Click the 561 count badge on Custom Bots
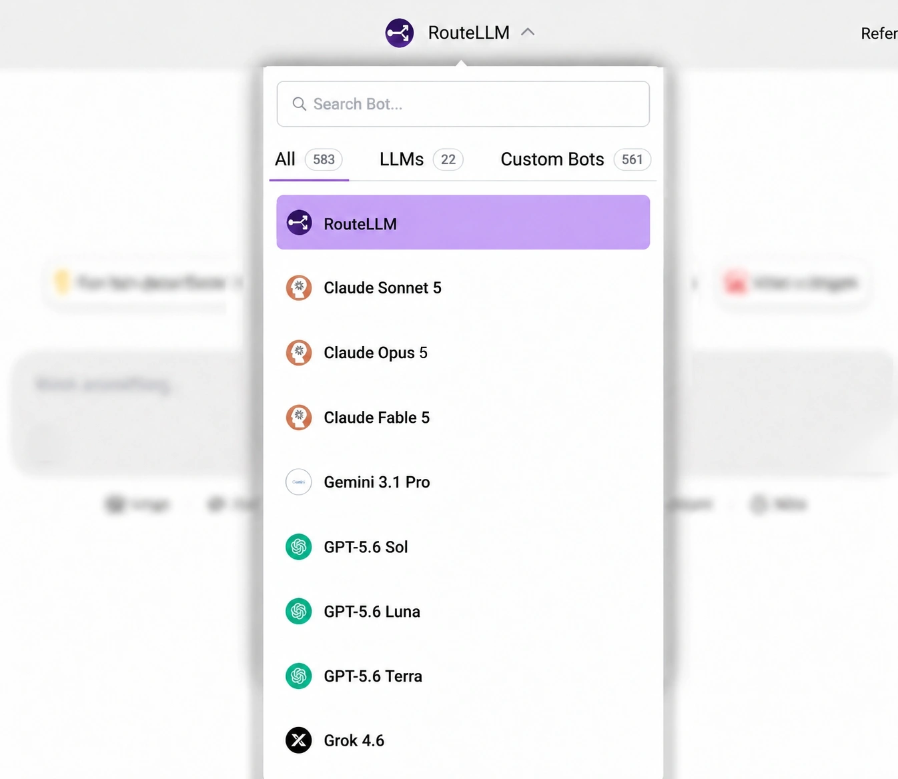 pos(632,159)
